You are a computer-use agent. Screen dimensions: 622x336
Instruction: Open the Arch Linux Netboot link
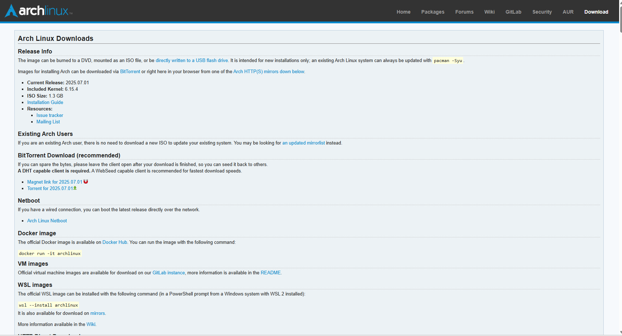pos(47,221)
